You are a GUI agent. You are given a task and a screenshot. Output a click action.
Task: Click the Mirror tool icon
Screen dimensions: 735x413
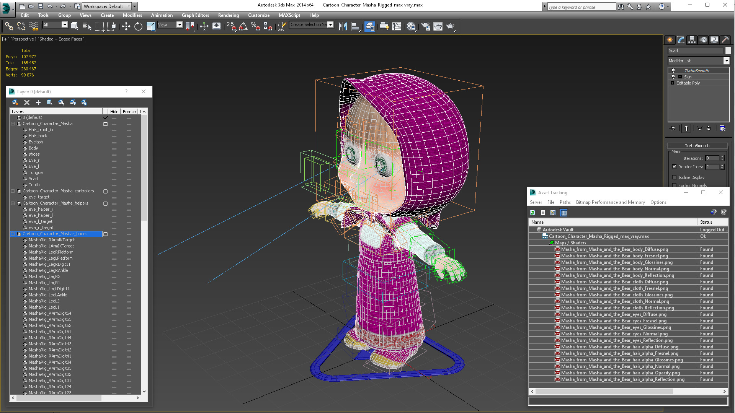343,26
